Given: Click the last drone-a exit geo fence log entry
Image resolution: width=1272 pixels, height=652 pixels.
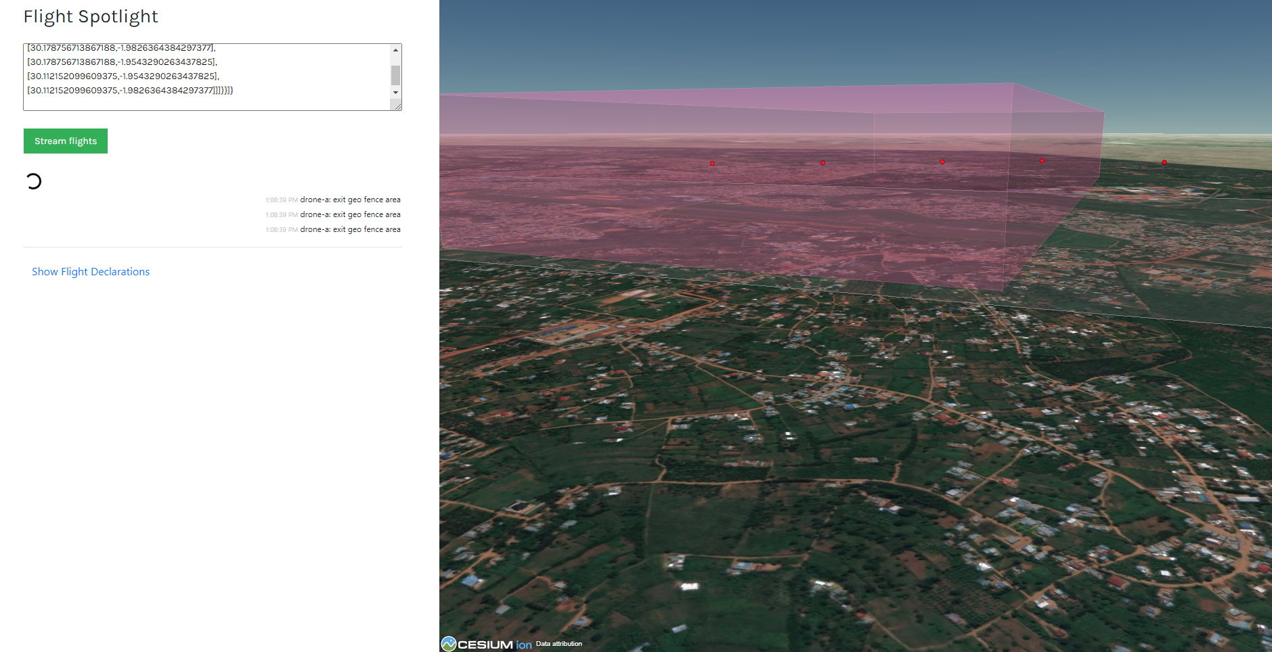Looking at the screenshot, I should point(349,230).
